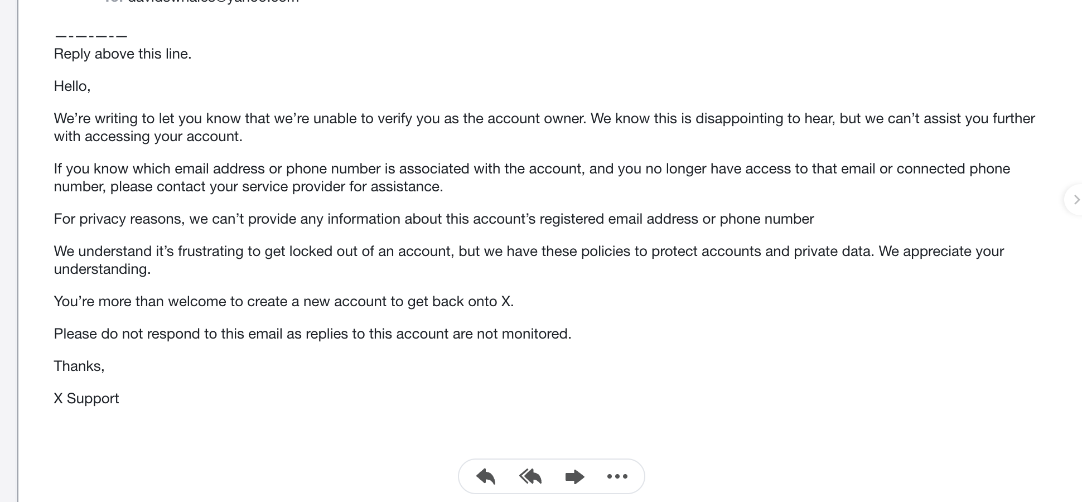Forward this email with the arrow icon
Image resolution: width=1082 pixels, height=502 pixels.
coord(574,476)
